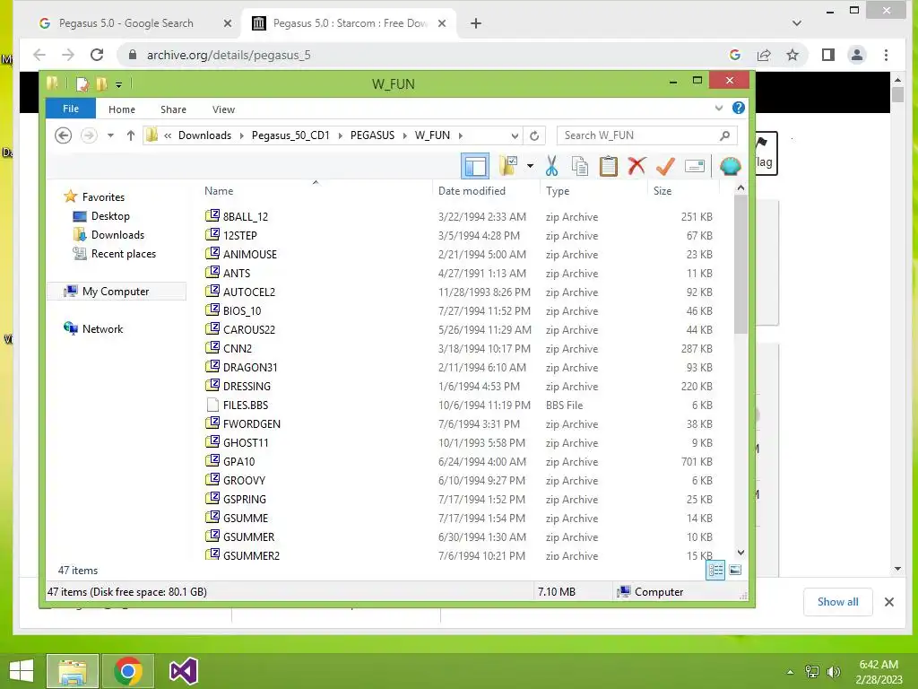The image size is (918, 689).
Task: Open Explorer help question mark icon
Action: [x=739, y=108]
